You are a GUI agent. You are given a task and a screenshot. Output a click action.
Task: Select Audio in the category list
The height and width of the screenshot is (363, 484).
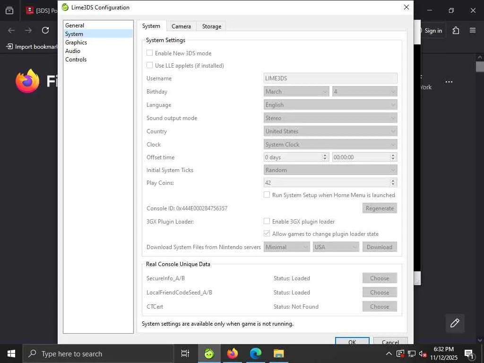pos(98,51)
